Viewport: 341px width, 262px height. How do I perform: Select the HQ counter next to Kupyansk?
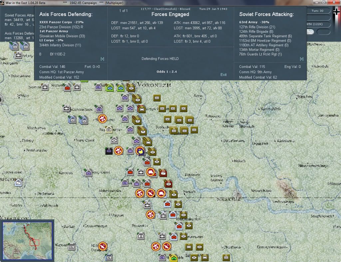click(x=72, y=247)
